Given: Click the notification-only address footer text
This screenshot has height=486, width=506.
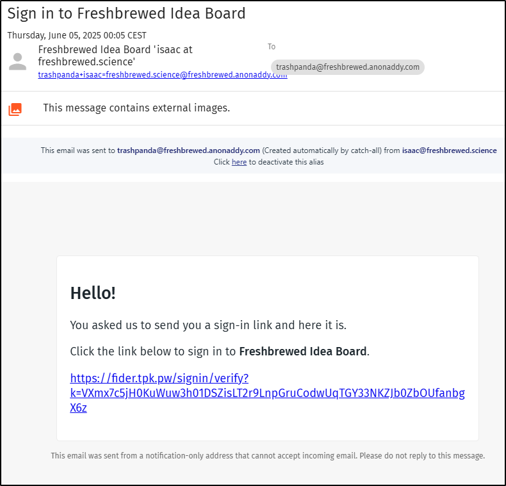Looking at the screenshot, I should point(268,456).
